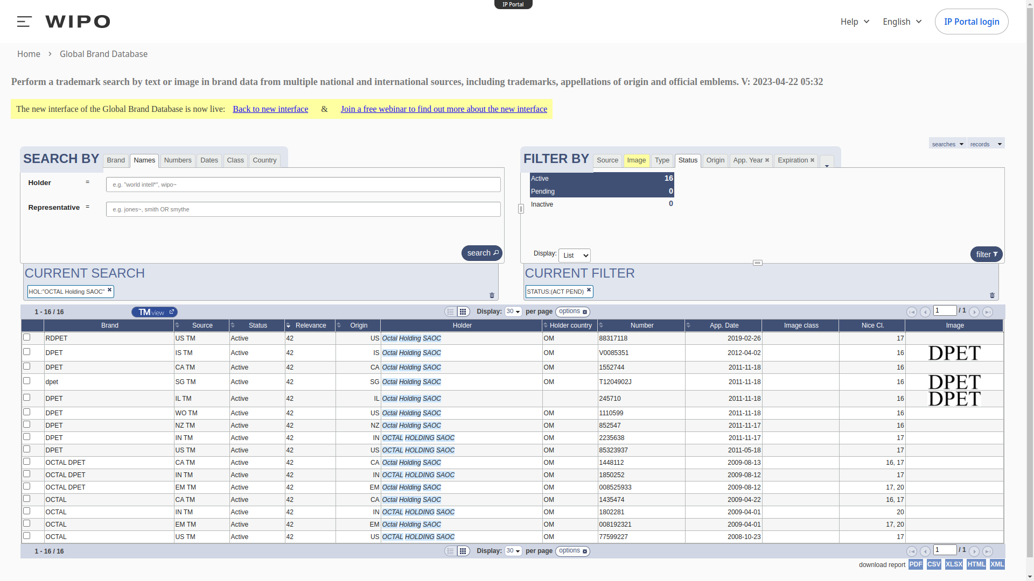Image resolution: width=1034 pixels, height=581 pixels.
Task: Remove HOL:"OCTAL Holding SAOC" search term
Action: (109, 290)
